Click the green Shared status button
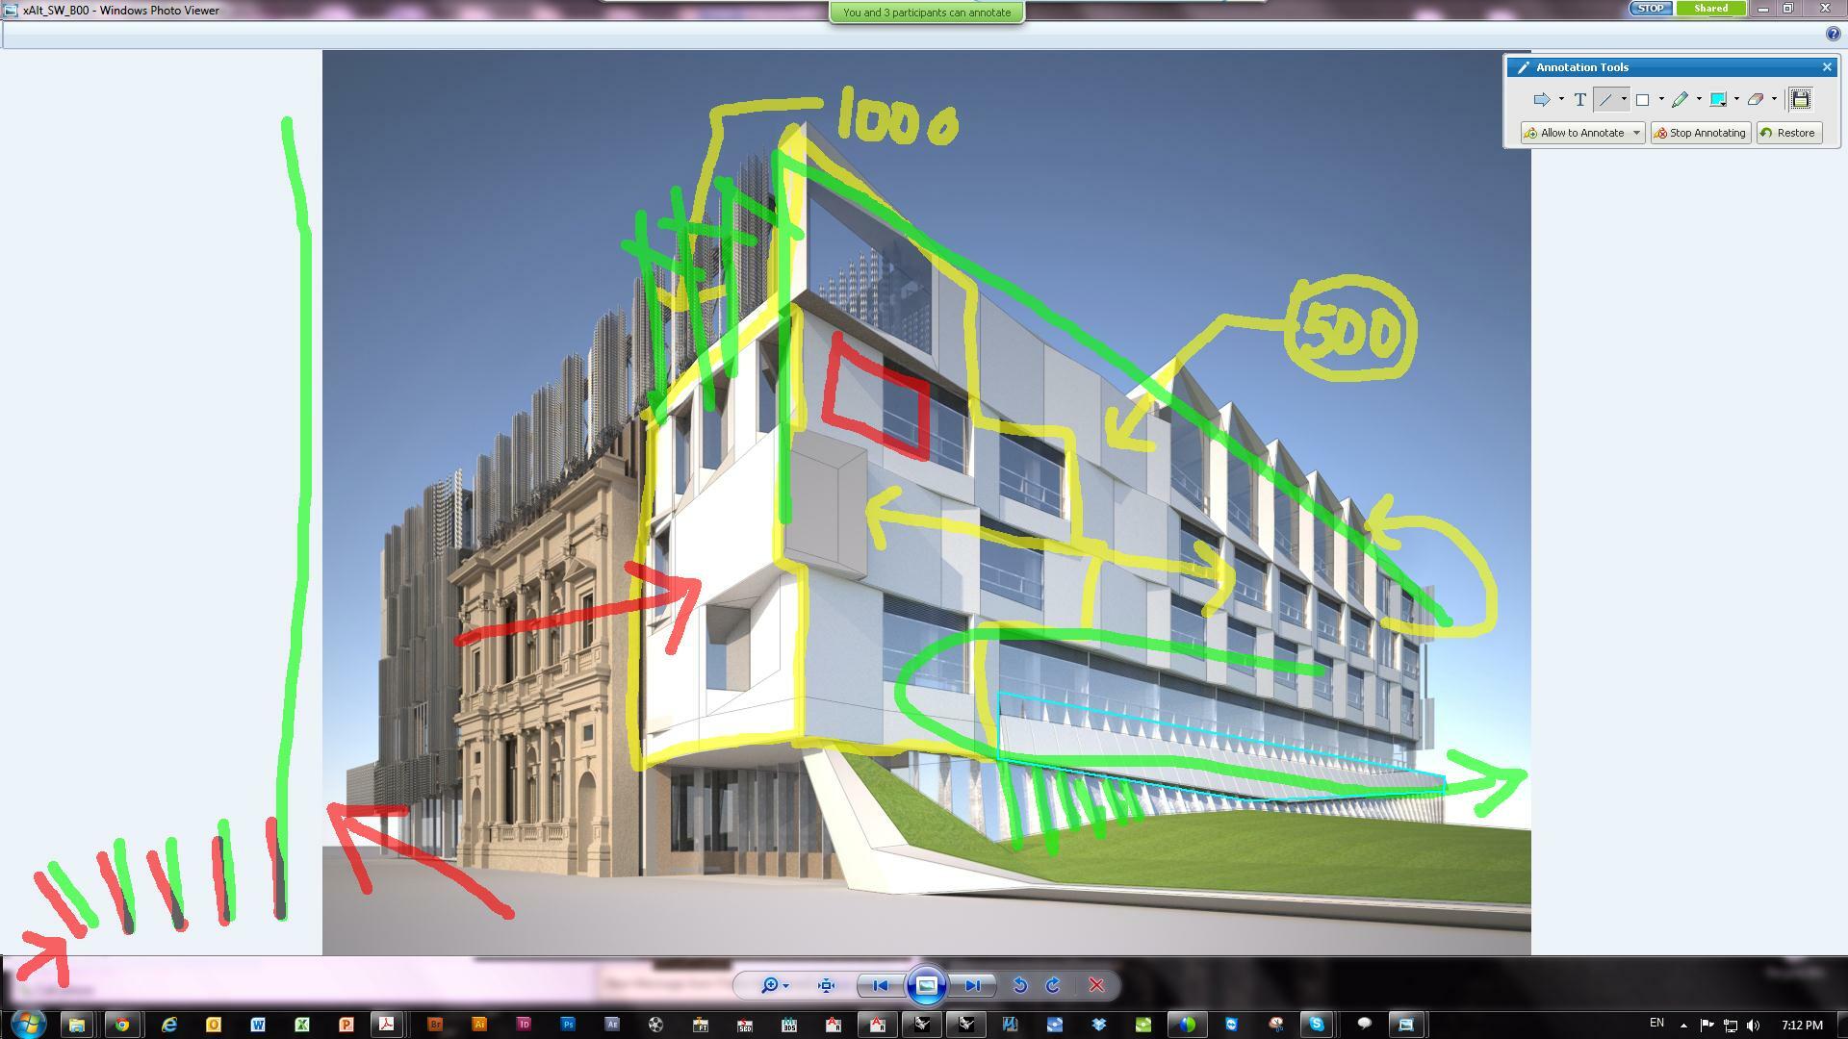 1710,8
